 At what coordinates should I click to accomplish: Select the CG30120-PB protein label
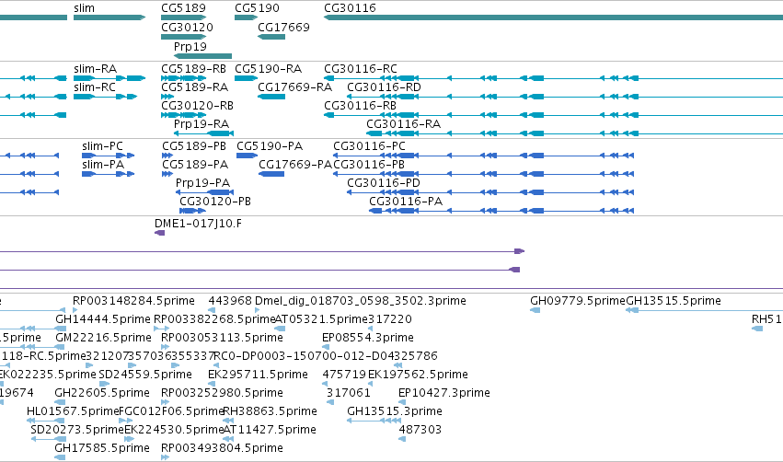(215, 202)
